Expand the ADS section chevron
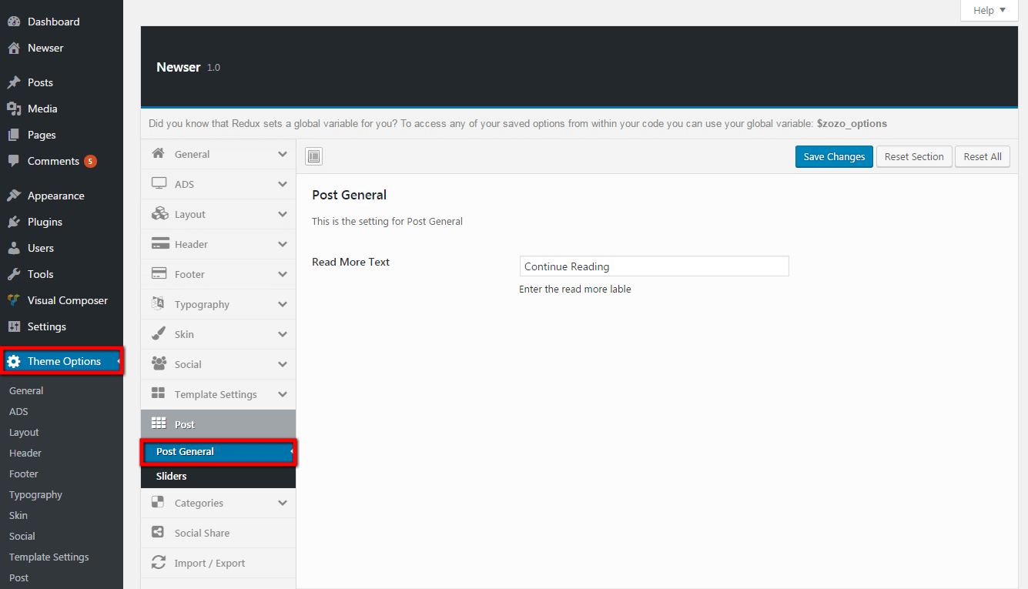This screenshot has width=1028, height=589. [x=283, y=184]
